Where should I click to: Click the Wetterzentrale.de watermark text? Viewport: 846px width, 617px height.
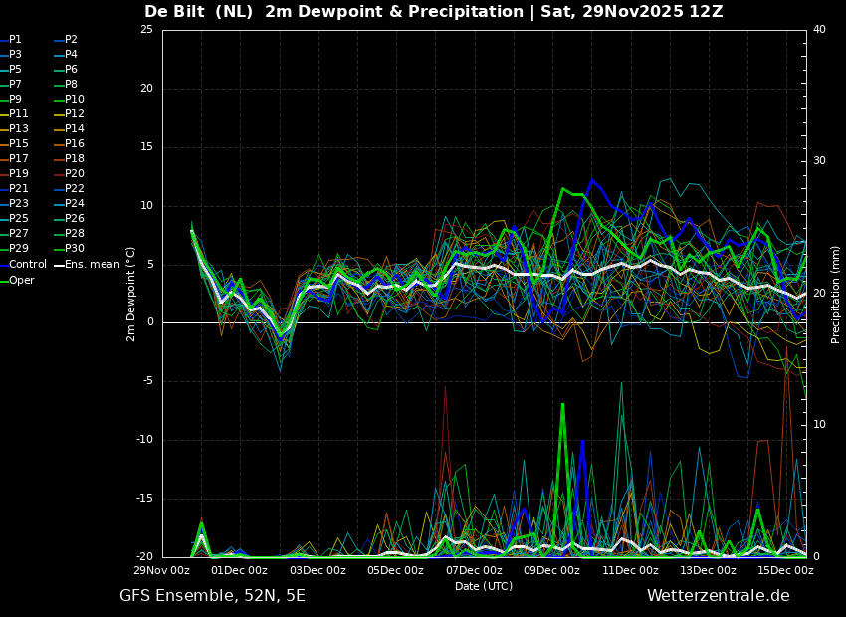tap(719, 596)
